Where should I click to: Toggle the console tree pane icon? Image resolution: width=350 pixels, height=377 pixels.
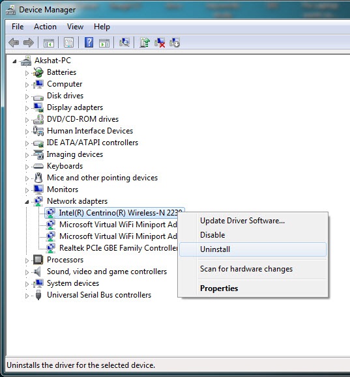click(49, 43)
